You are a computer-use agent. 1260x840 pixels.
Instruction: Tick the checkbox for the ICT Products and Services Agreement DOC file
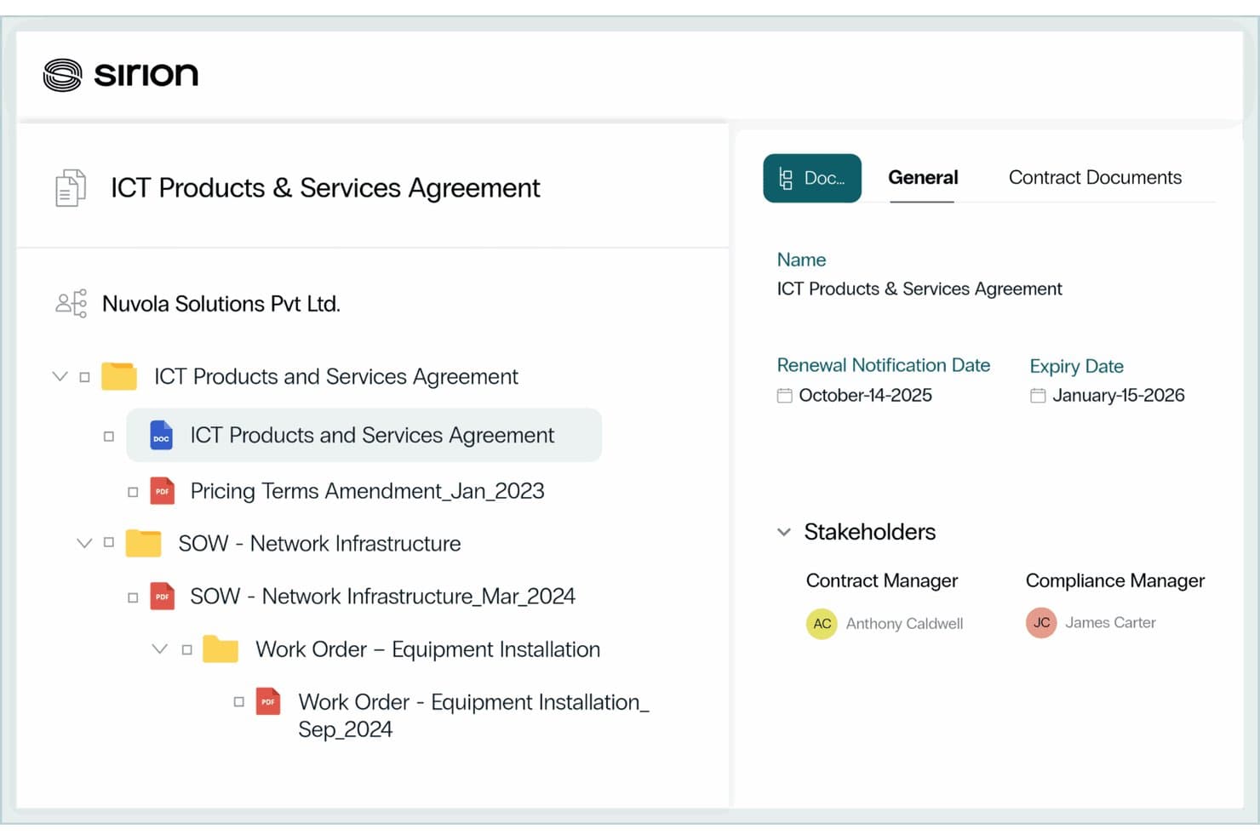click(109, 437)
